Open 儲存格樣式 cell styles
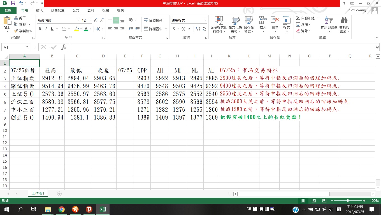This screenshot has height=215, width=381. (249, 25)
